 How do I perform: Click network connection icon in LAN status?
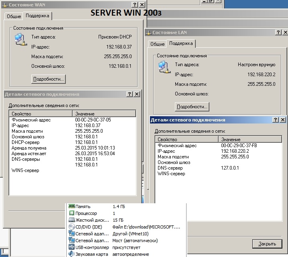click(x=164, y=67)
